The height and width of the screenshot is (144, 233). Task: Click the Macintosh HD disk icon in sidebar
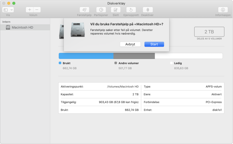(8, 27)
